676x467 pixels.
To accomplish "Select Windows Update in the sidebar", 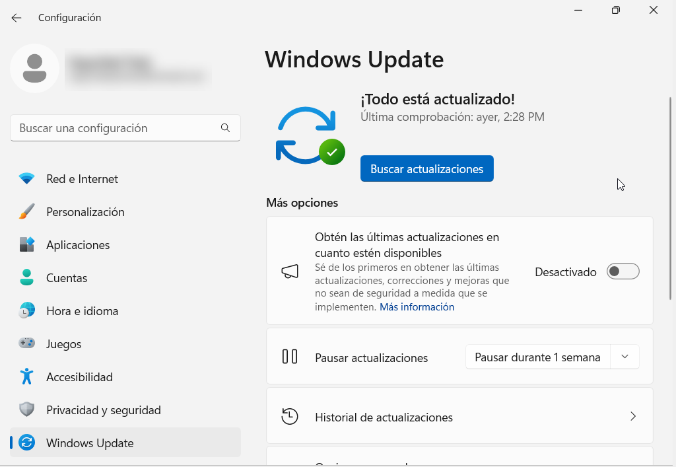I will (125, 443).
